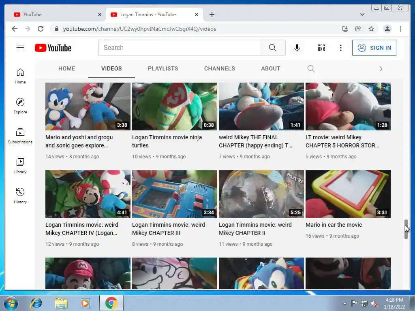Open Windows Start menu

pyautogui.click(x=11, y=303)
